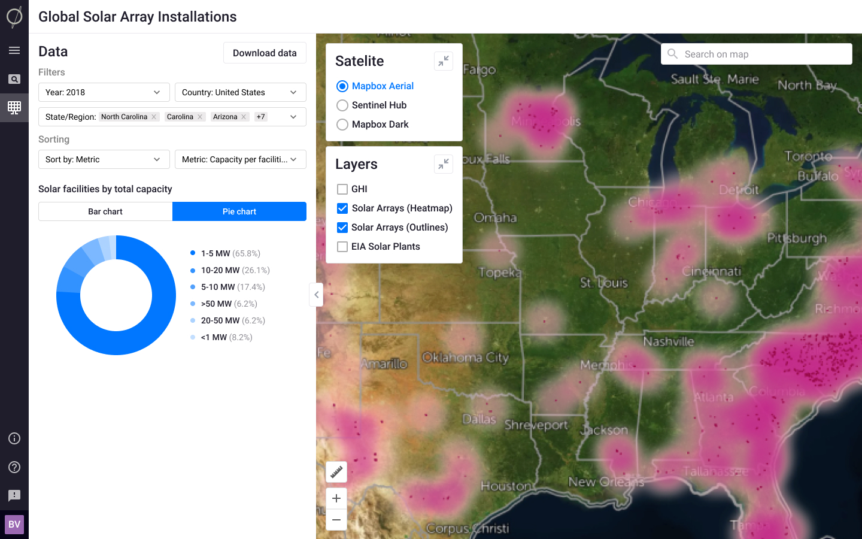
Task: Uncheck Solar Arrays (Heatmap) layer
Action: pyautogui.click(x=342, y=208)
